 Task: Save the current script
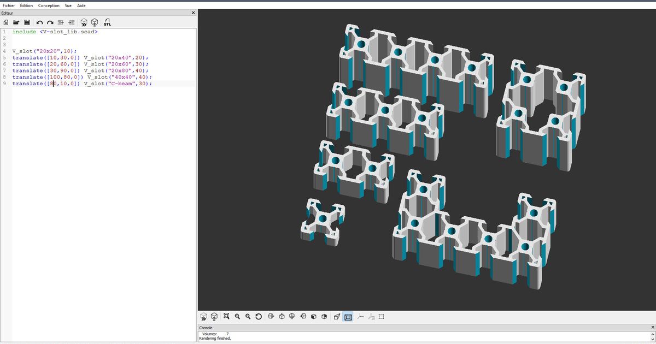tap(27, 22)
